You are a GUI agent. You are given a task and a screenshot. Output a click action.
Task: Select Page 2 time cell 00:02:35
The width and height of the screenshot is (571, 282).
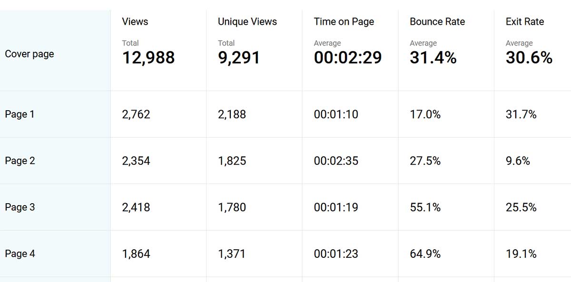pyautogui.click(x=336, y=161)
